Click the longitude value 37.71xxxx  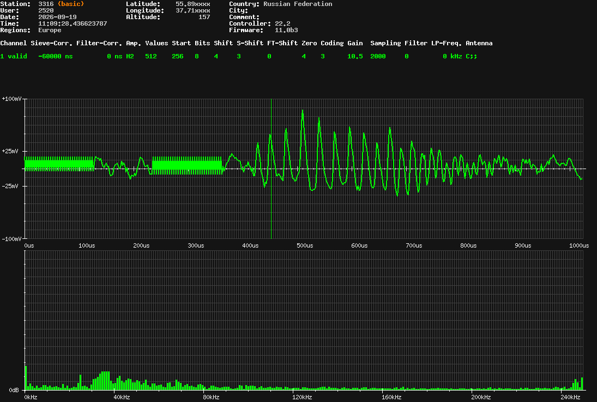pyautogui.click(x=192, y=11)
